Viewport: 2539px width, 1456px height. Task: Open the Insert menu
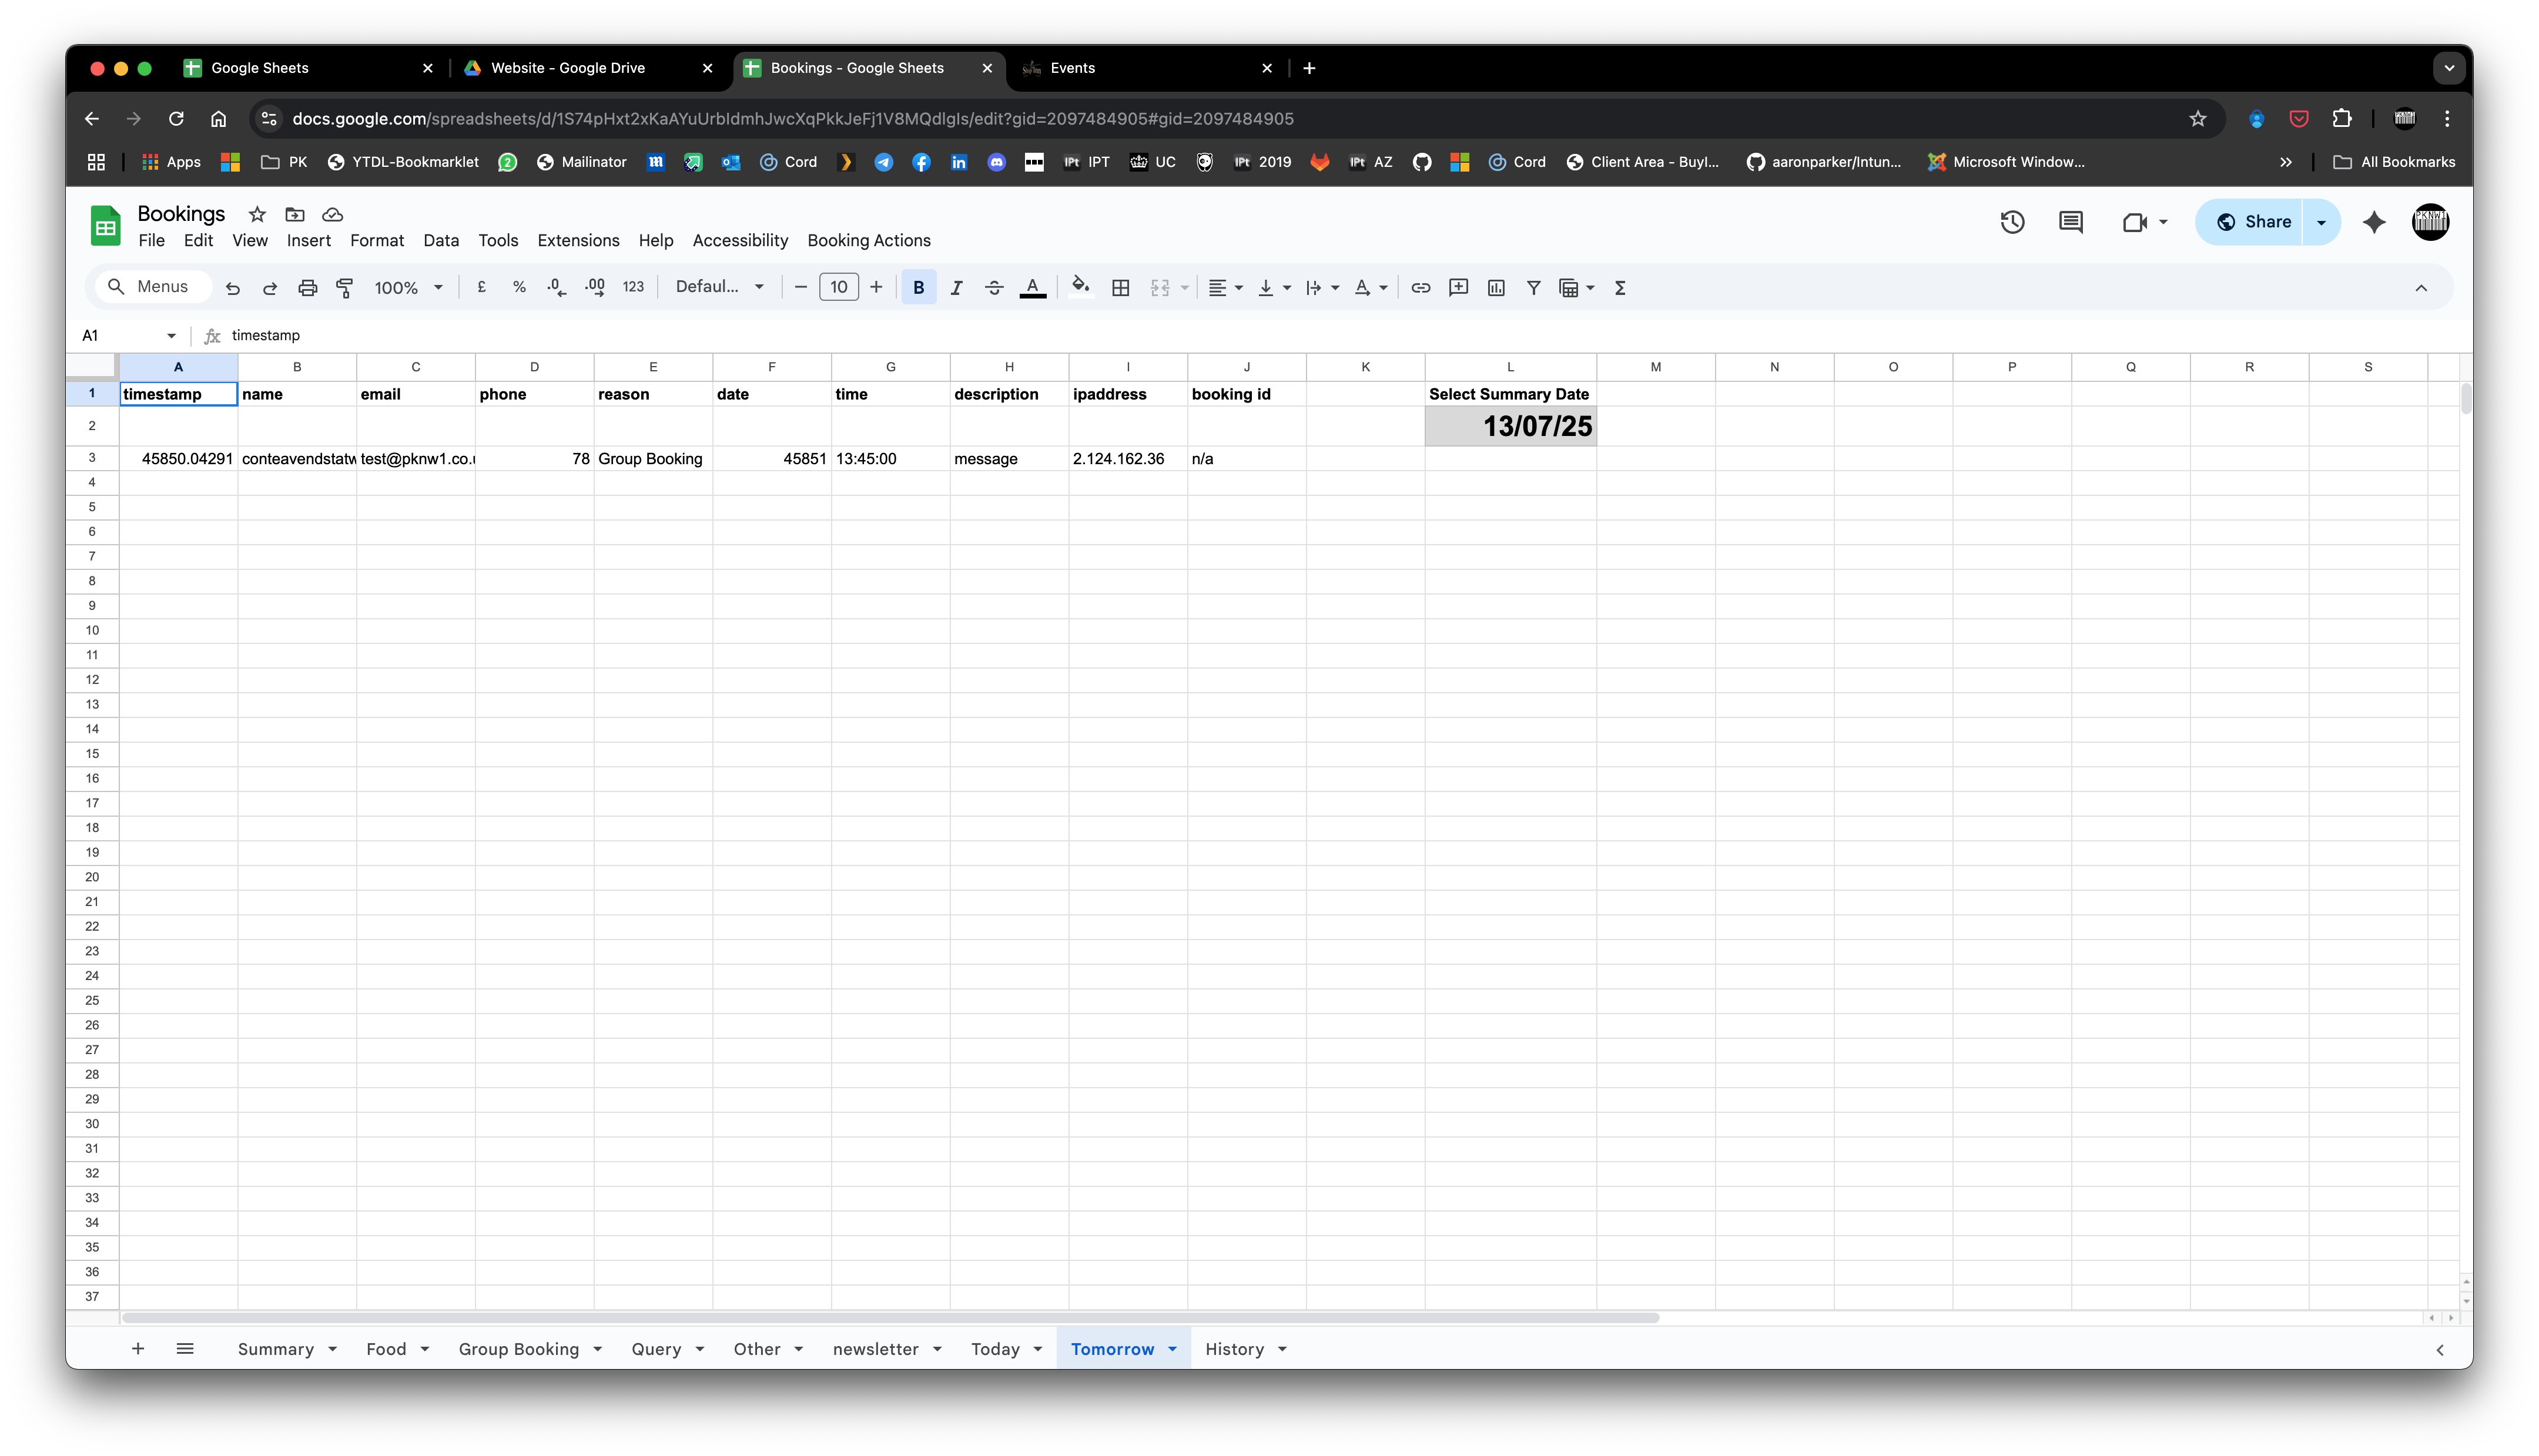[308, 241]
